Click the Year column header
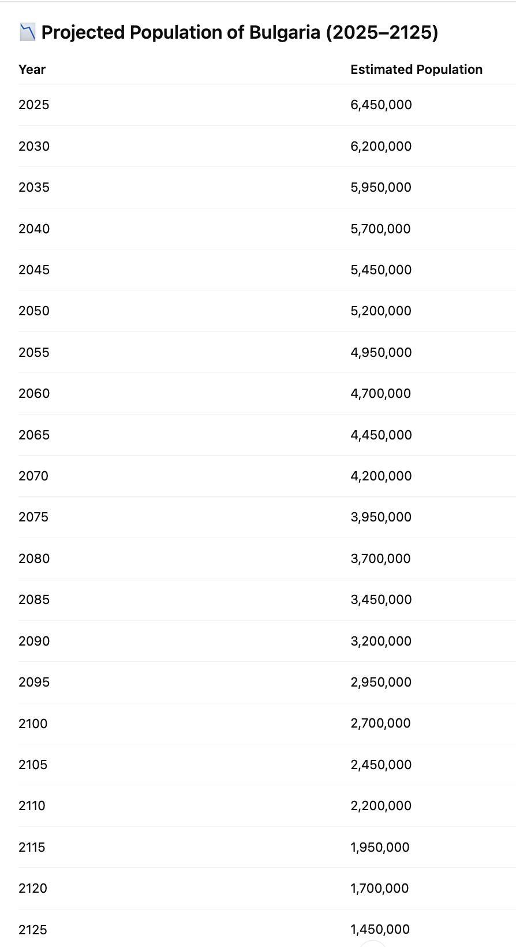The height and width of the screenshot is (947, 516). coord(32,70)
